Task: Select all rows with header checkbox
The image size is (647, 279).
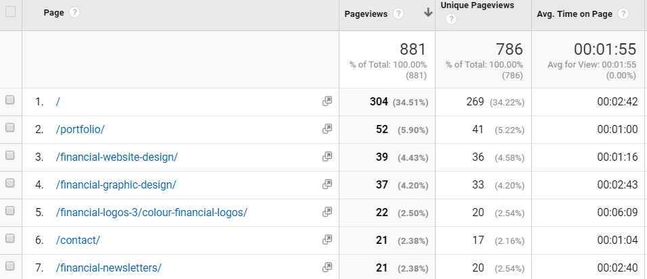Action: 10,12
